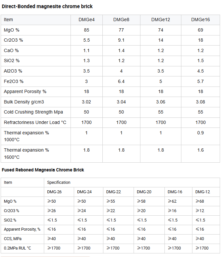This screenshot has height=257, width=222.
Task: Select the CCS, MPa row label
Action: (13, 239)
